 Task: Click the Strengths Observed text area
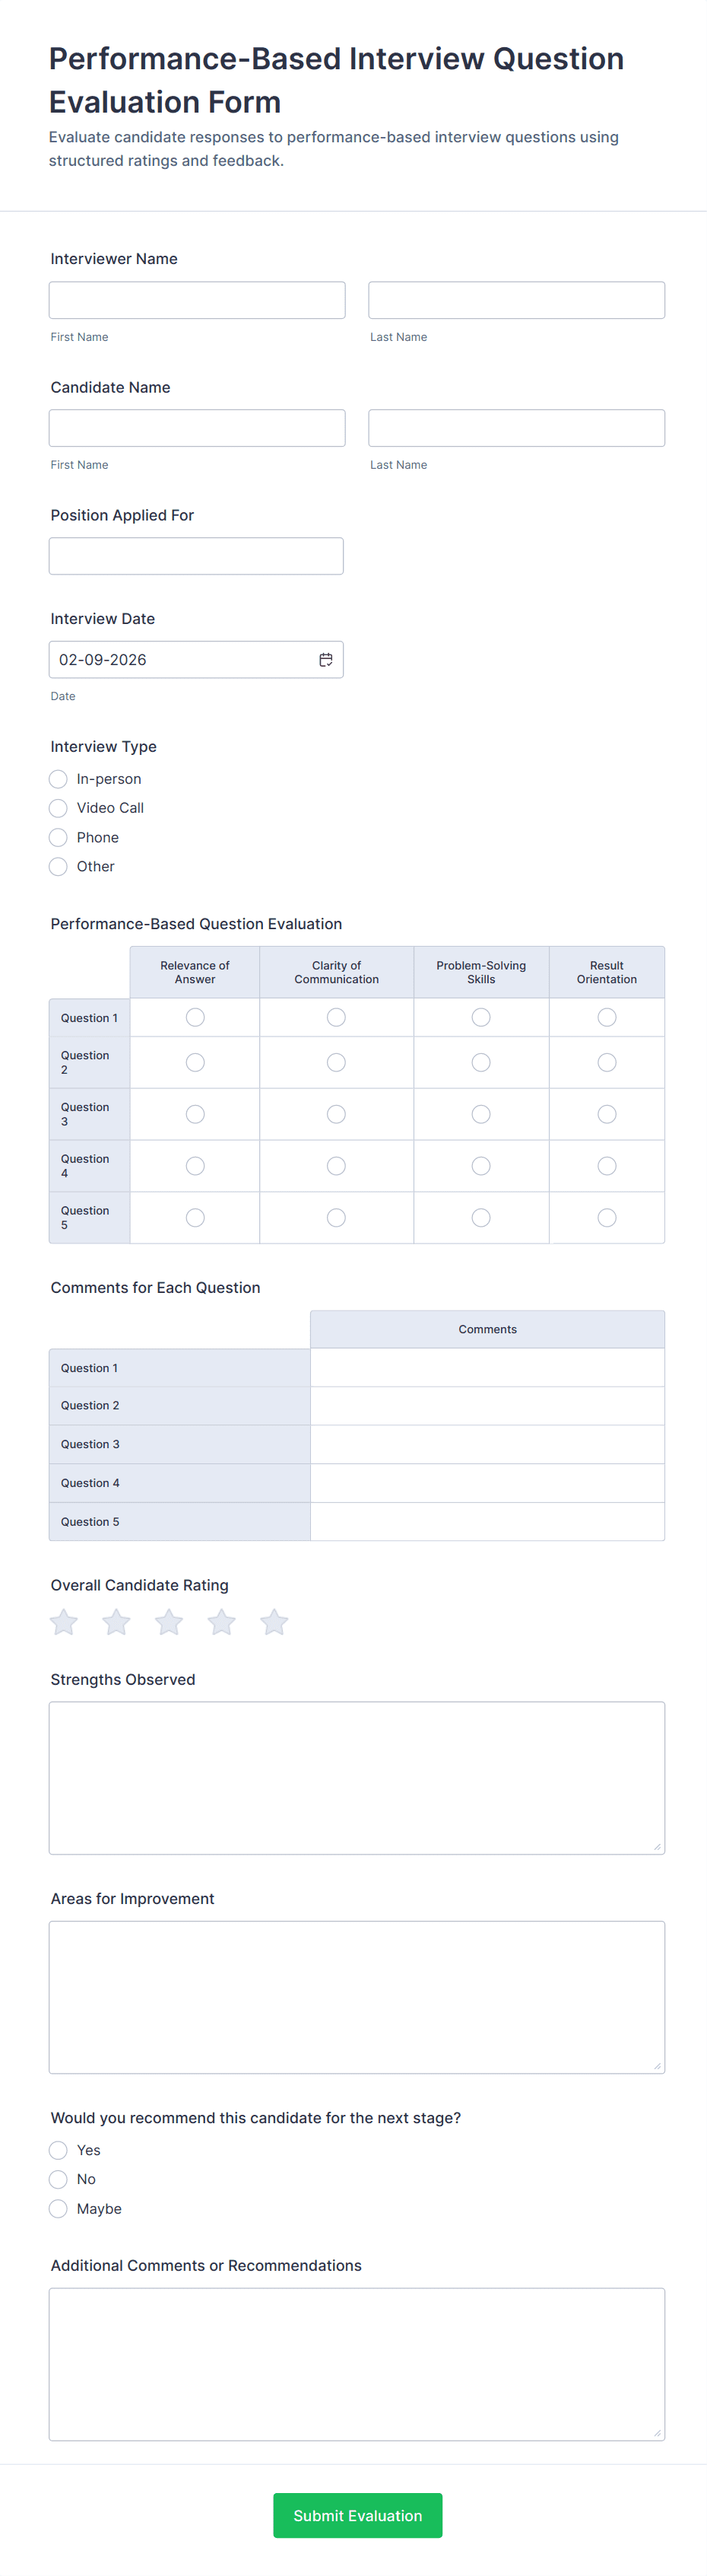(x=357, y=1777)
